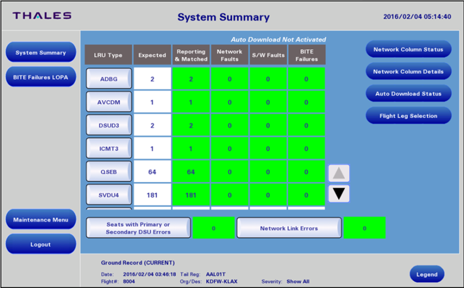Screen dimensions: 464x288
Task: Show the Legend
Action: click(427, 274)
